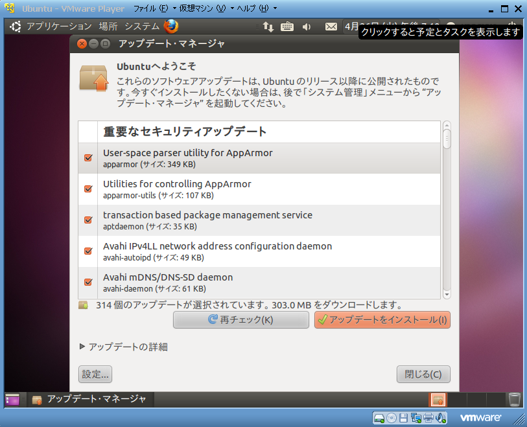The image size is (527, 427).
Task: Open the Ubuntu logo main menu icon
Action: [16, 26]
